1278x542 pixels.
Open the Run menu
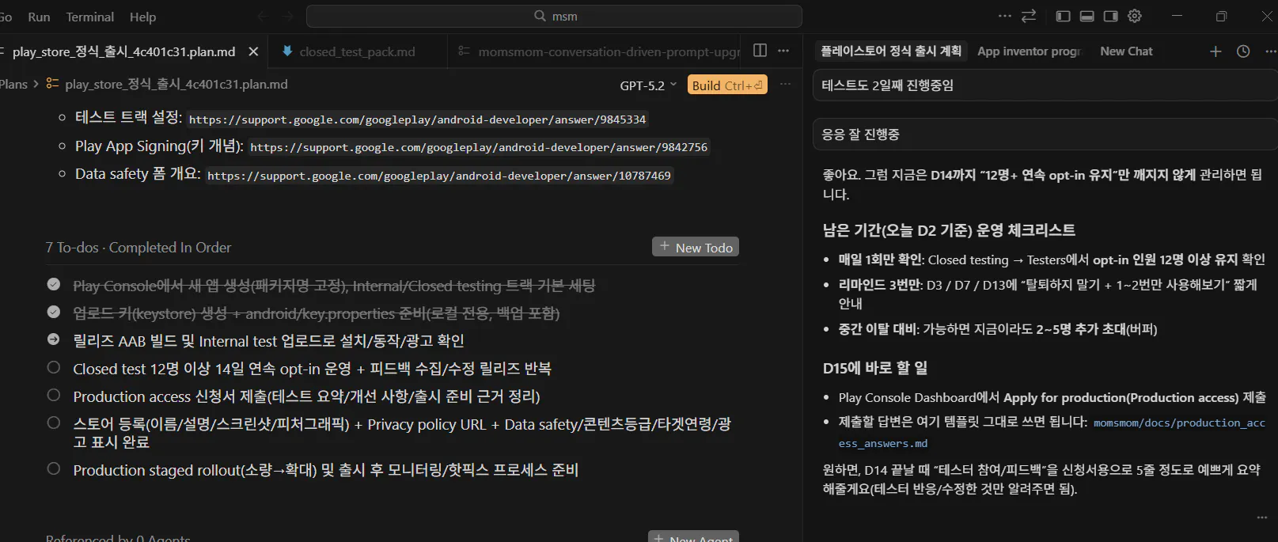(39, 17)
